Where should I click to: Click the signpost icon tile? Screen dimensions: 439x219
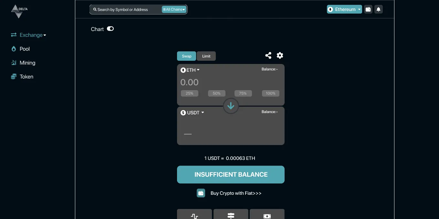click(x=231, y=215)
